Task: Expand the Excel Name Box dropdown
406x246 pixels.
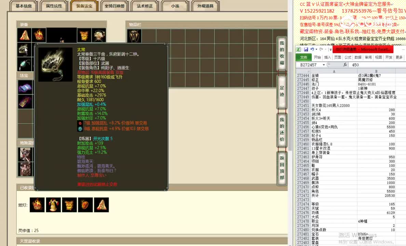Action: (324, 65)
